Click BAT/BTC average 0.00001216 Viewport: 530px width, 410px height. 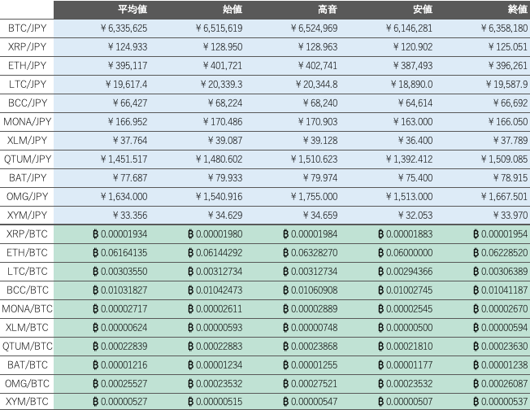[x=120, y=364]
